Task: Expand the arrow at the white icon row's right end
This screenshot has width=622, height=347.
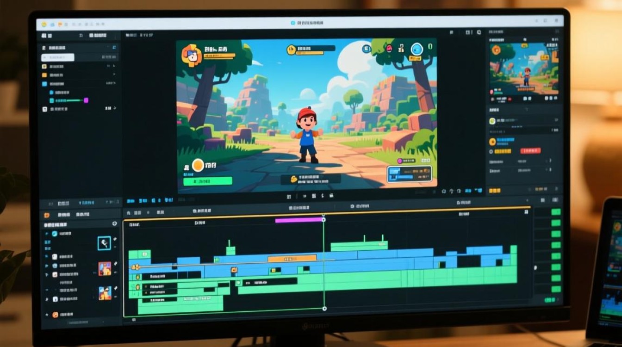Action: tap(114, 108)
